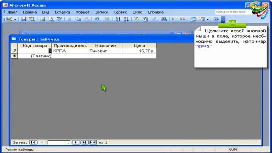The image size is (272, 153).
Task: Select the 'Название' column header
Action: click(105, 45)
